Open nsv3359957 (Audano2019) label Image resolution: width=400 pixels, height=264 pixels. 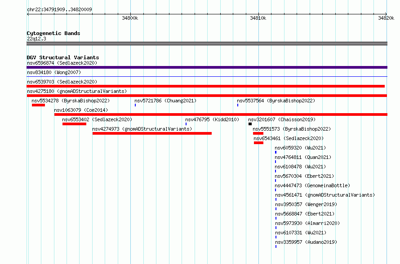click(306, 242)
